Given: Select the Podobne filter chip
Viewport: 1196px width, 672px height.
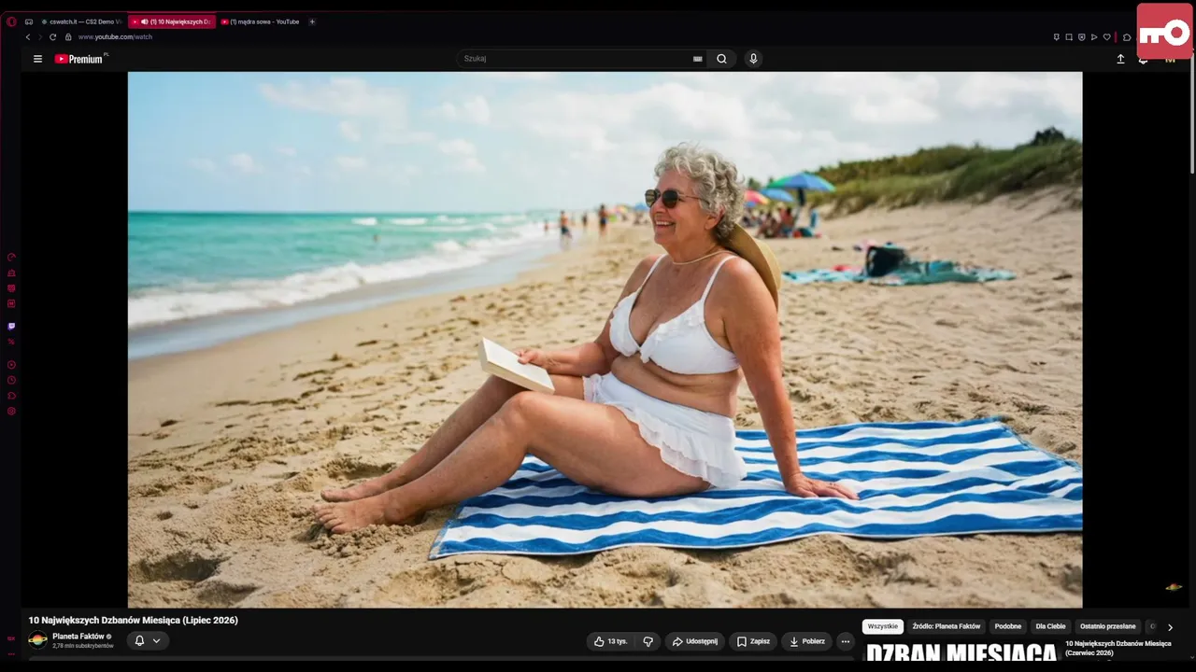Looking at the screenshot, I should [x=1008, y=626].
